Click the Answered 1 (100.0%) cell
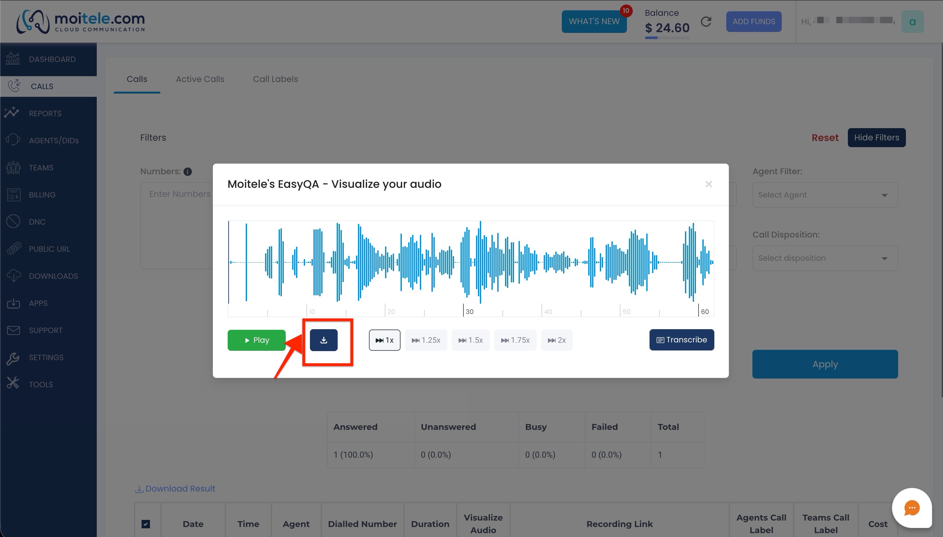943x537 pixels. point(370,455)
